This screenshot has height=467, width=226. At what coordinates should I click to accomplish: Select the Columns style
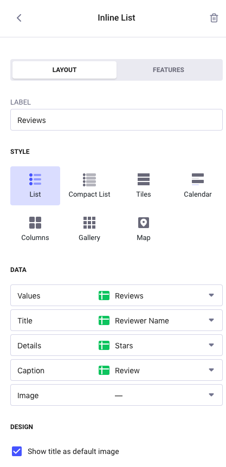[x=35, y=229]
